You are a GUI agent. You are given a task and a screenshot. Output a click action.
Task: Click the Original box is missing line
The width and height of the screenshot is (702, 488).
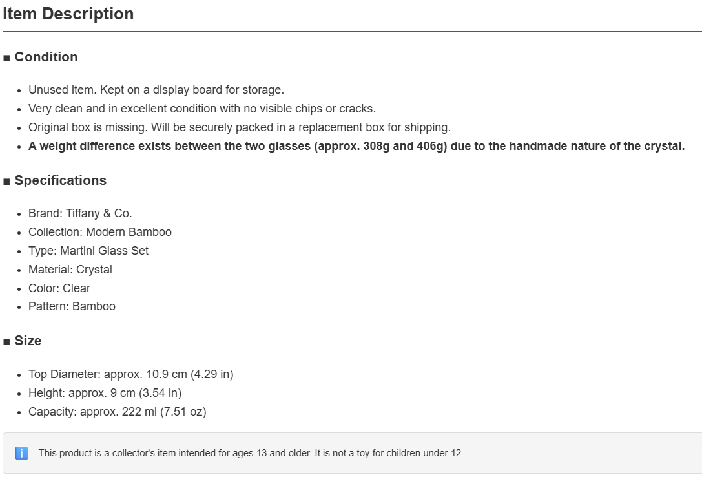[x=240, y=127]
